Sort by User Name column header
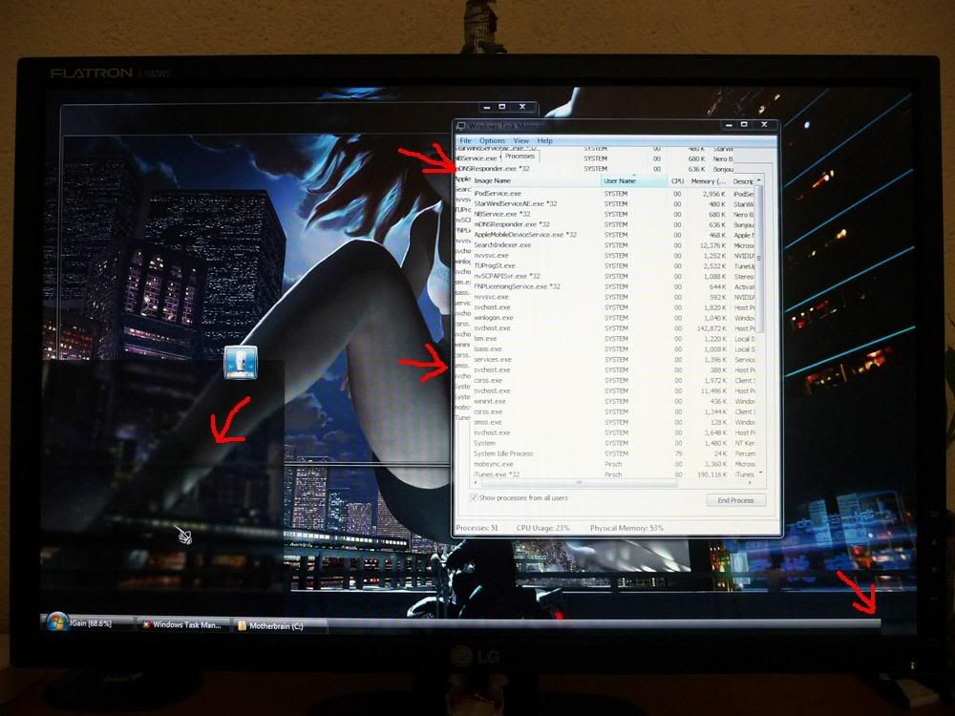The image size is (955, 716). tap(634, 180)
